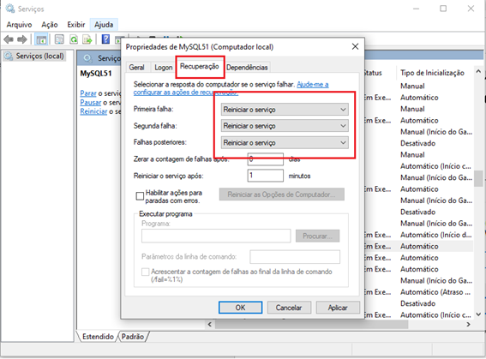The image size is (486, 359).
Task: Click the horizontal scrollbar left arrow
Action: [210, 325]
